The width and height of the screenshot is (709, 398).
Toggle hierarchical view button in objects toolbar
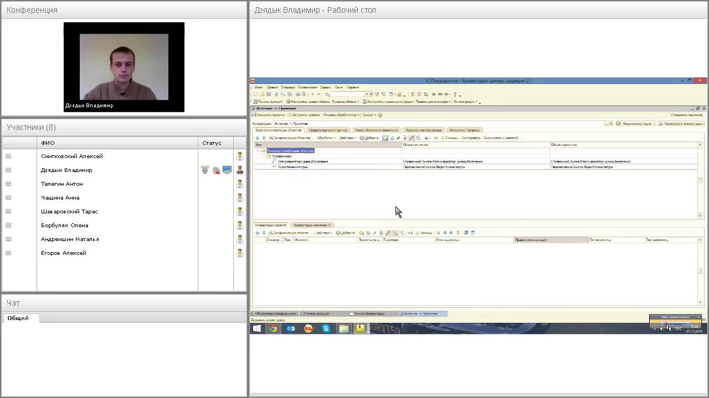click(x=412, y=138)
